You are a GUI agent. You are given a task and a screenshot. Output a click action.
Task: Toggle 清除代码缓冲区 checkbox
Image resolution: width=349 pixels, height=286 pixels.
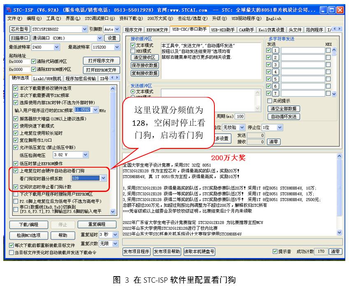click(x=34, y=61)
